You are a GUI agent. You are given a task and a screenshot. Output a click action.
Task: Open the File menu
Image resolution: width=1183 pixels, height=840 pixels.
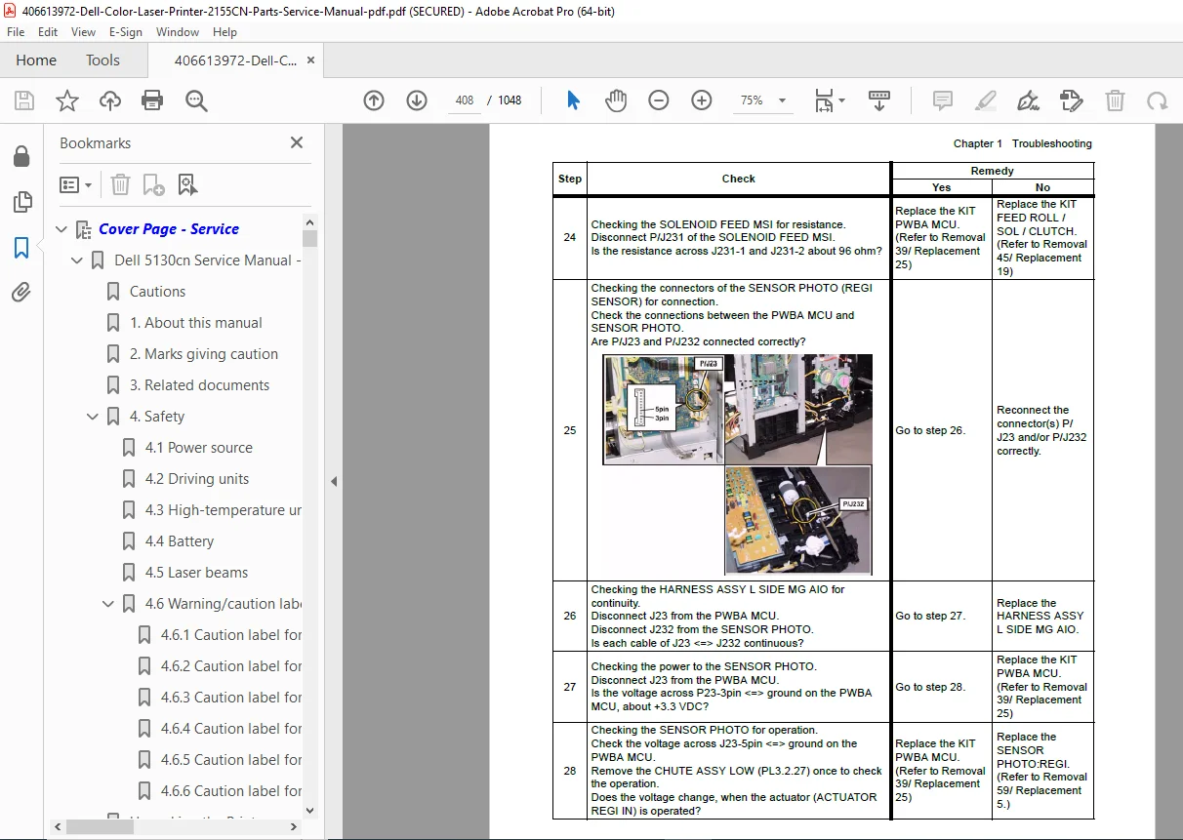[x=16, y=32]
